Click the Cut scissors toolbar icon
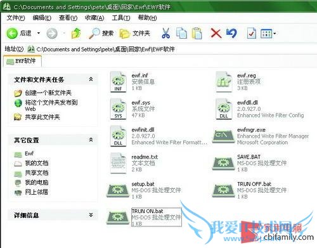317x248 pixels. [x=165, y=33]
